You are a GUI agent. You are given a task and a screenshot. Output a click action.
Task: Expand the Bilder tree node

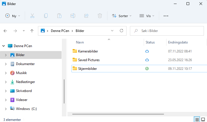[6, 55]
